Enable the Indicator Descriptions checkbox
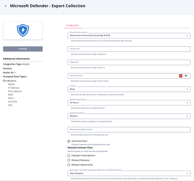194x181 pixels. point(69,156)
